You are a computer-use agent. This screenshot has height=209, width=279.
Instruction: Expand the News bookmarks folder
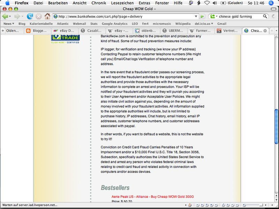9,24
